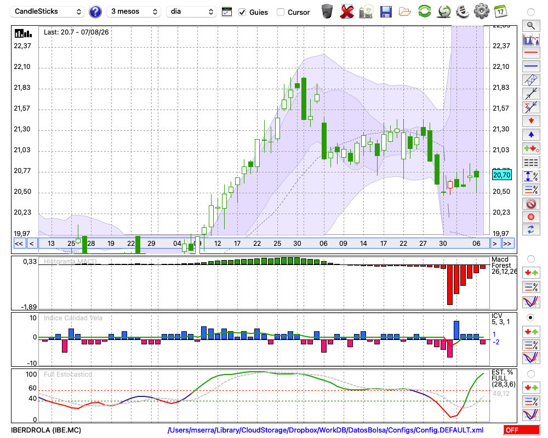
Task: Select the blue horizontal line tool
Action: click(x=531, y=66)
